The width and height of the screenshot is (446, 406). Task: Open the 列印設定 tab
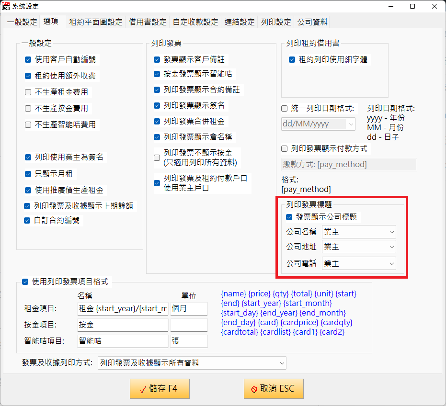pyautogui.click(x=276, y=22)
